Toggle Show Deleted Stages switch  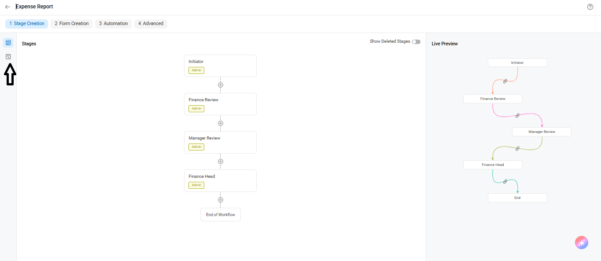pos(416,42)
